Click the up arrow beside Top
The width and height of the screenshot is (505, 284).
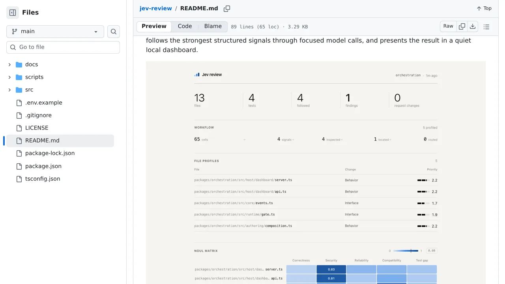pos(479,8)
